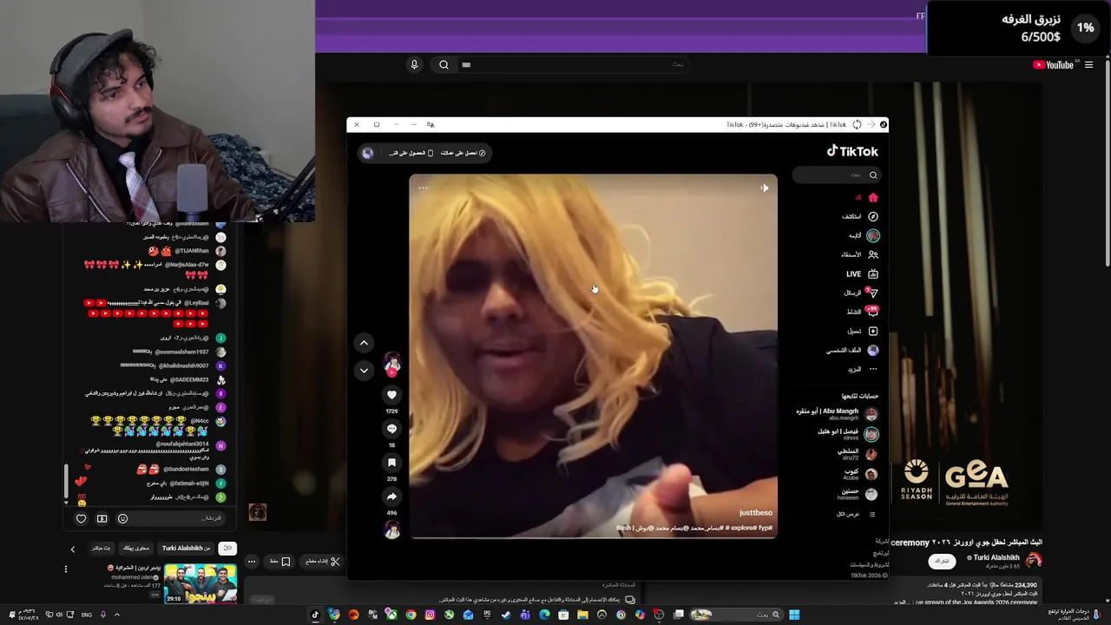The image size is (1111, 625).
Task: Go to previous TikTok video with up chevron
Action: [x=364, y=343]
